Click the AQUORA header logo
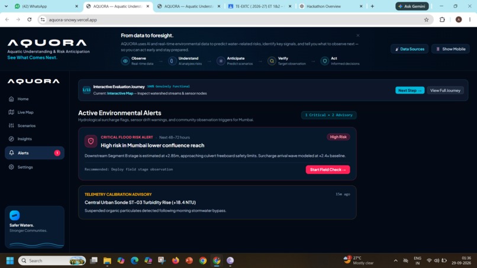 coord(47,43)
